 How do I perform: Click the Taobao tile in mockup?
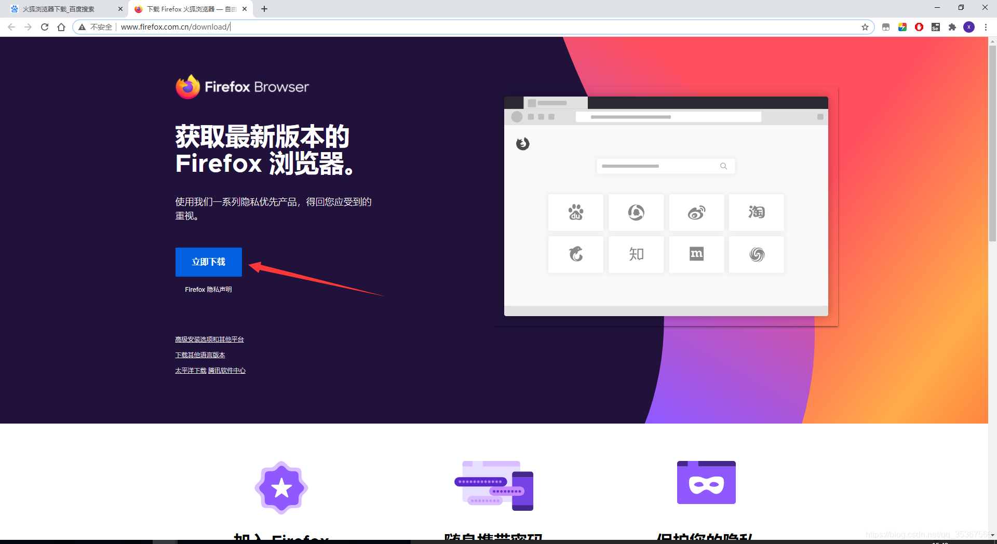757,212
